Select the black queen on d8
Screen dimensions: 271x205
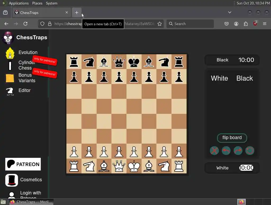click(x=119, y=62)
